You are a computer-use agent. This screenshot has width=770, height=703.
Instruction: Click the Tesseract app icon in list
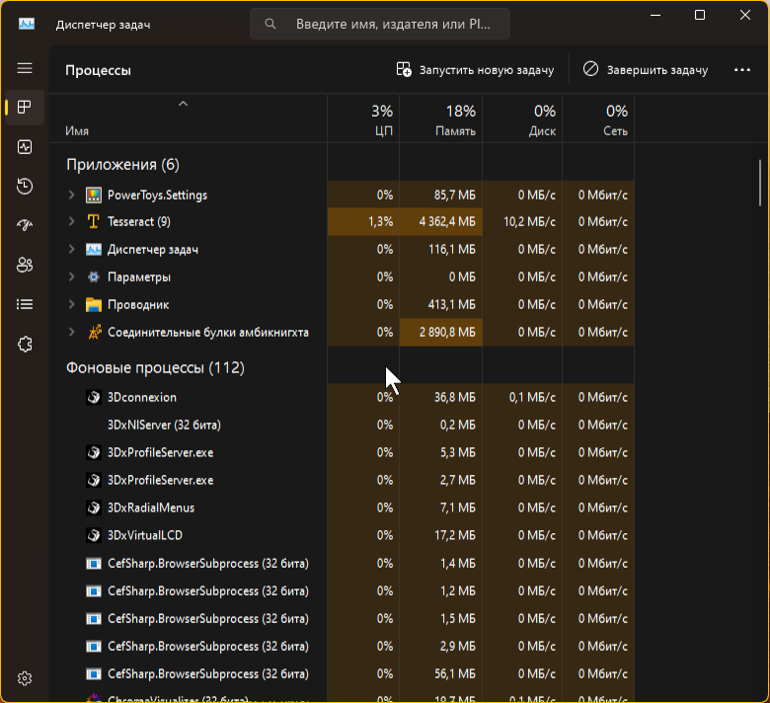[x=94, y=222]
